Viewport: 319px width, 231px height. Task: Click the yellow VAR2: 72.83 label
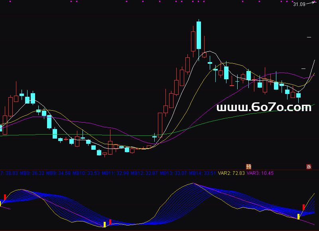[x=232, y=173]
